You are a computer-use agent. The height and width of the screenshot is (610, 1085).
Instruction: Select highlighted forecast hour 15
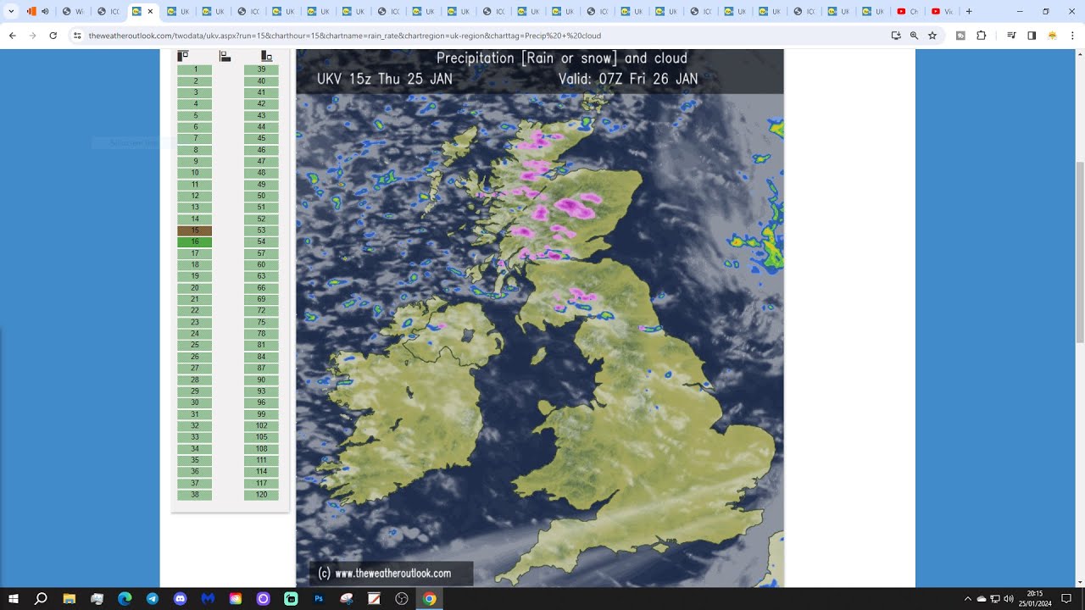[195, 230]
